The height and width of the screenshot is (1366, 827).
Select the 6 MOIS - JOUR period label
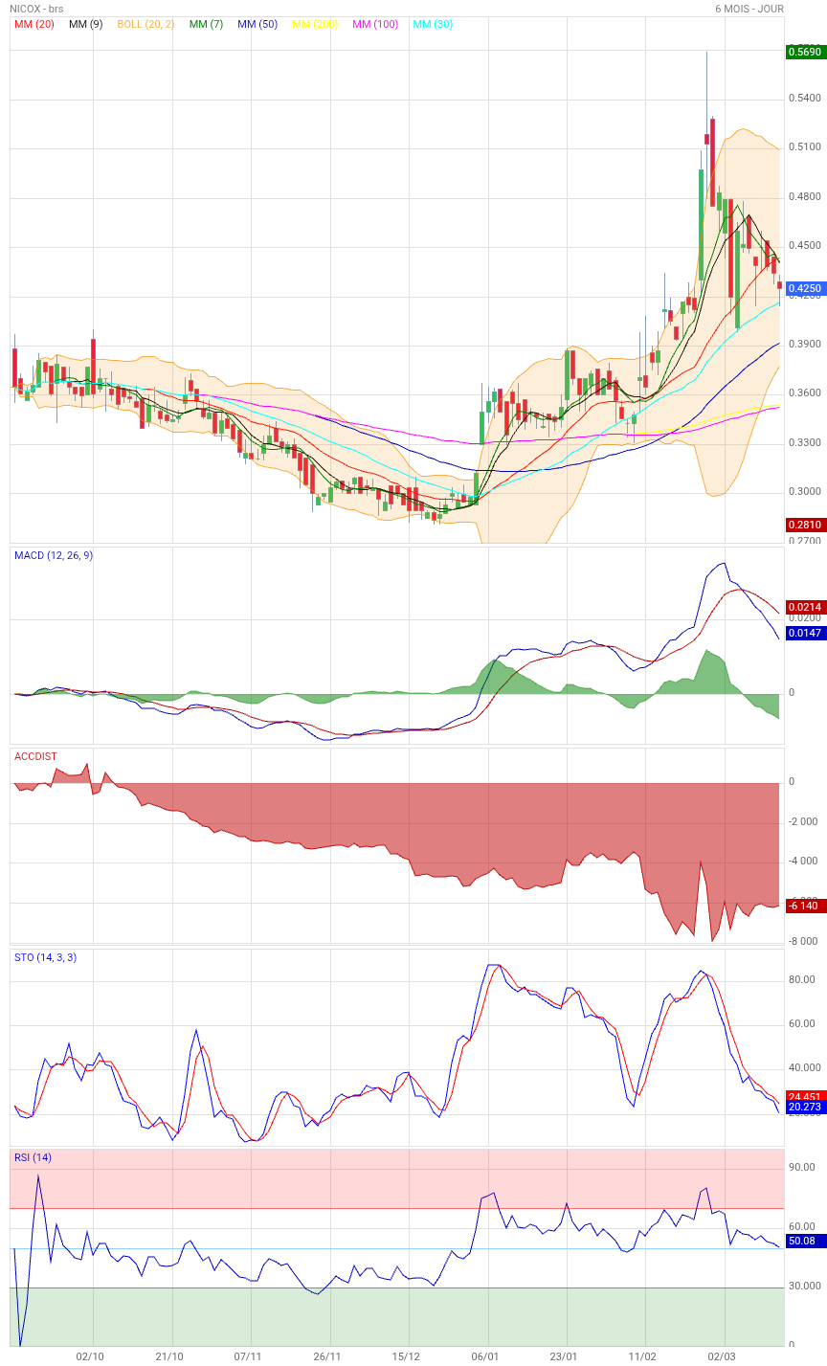749,9
